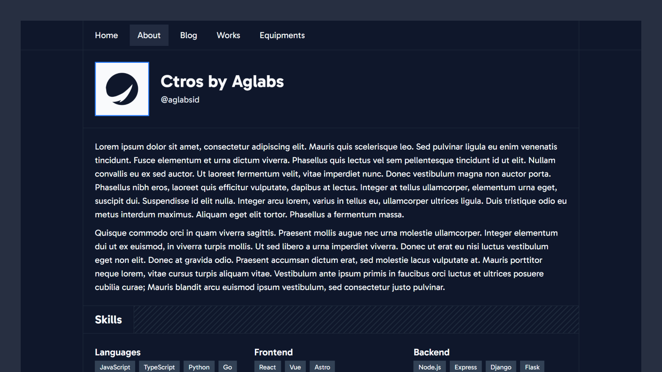
Task: Choose the Vue frontend tag
Action: (x=295, y=367)
